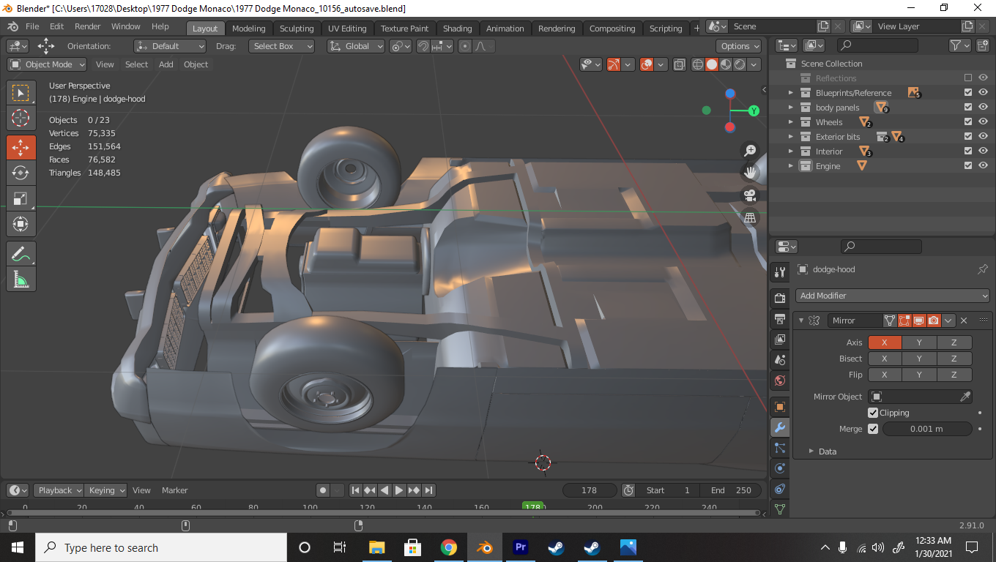The height and width of the screenshot is (562, 996).
Task: Choose the Measure ruler tool
Action: tap(21, 279)
